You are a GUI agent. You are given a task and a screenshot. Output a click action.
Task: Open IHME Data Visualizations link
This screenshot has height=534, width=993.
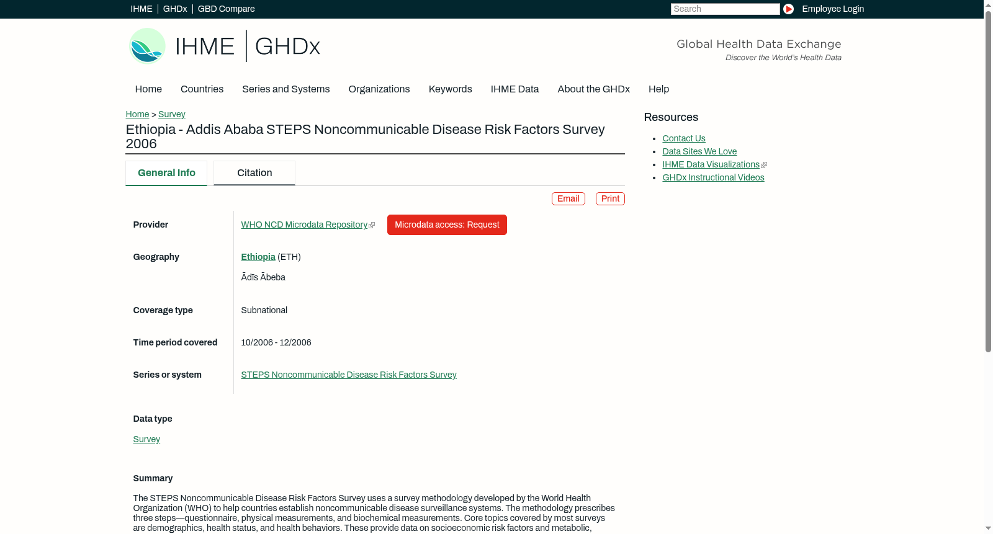(711, 164)
